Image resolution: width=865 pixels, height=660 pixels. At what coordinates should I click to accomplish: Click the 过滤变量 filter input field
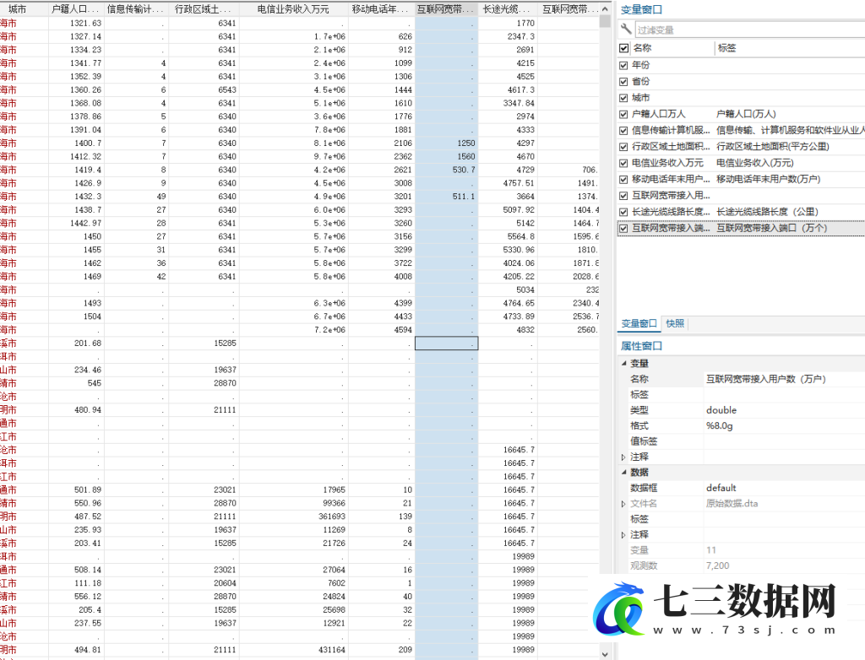749,30
